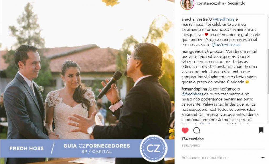Visit marigueiros commenter profile

coord(193,52)
